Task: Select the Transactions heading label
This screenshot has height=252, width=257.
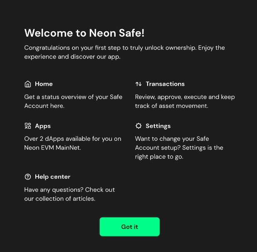Action: point(165,84)
